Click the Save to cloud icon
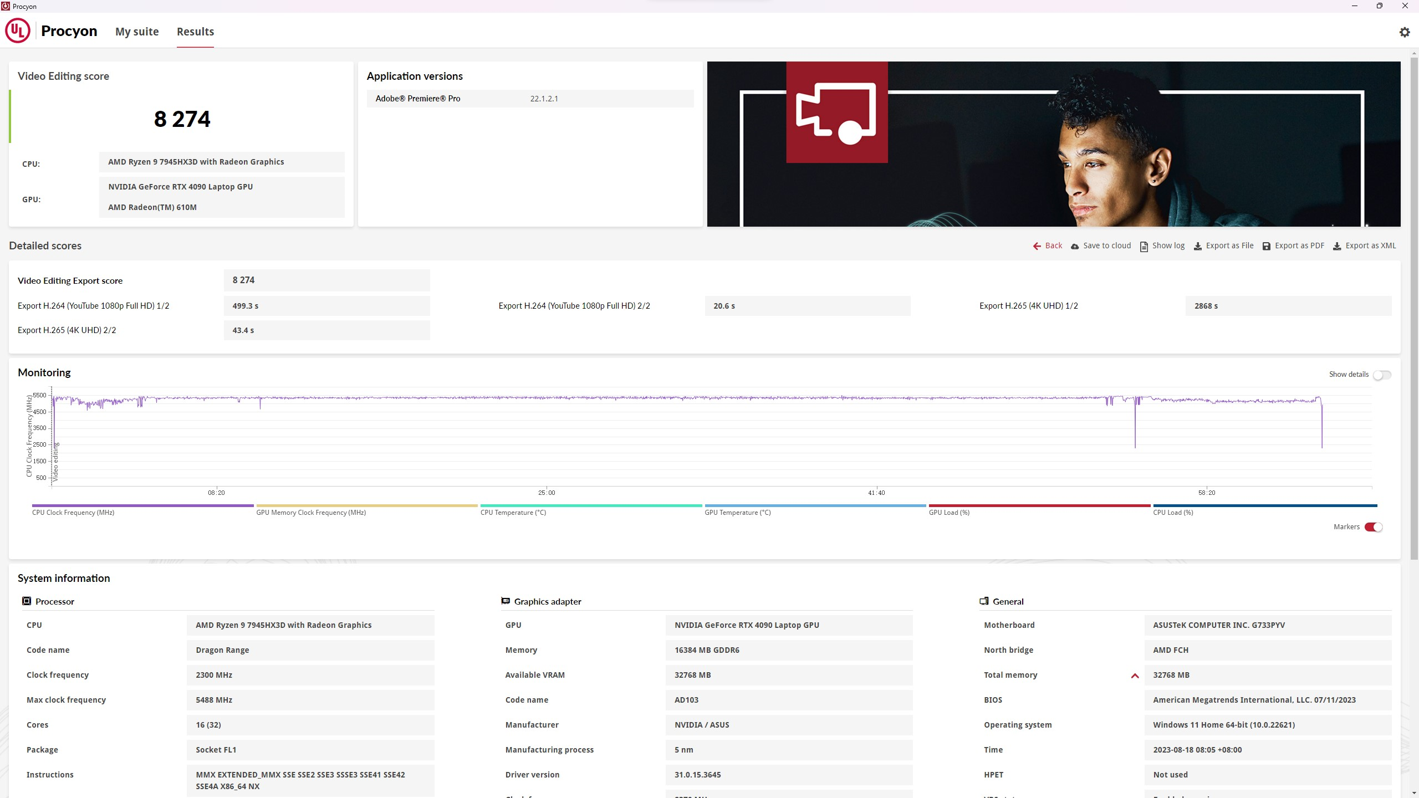 point(1075,246)
